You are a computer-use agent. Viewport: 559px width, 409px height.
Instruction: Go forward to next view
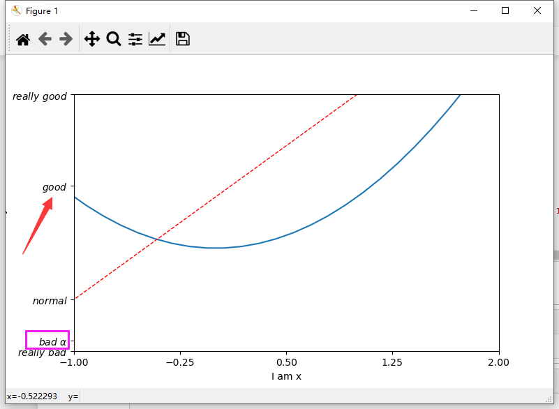(66, 39)
